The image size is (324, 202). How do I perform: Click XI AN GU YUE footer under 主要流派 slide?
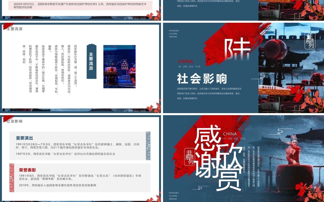(x=135, y=111)
